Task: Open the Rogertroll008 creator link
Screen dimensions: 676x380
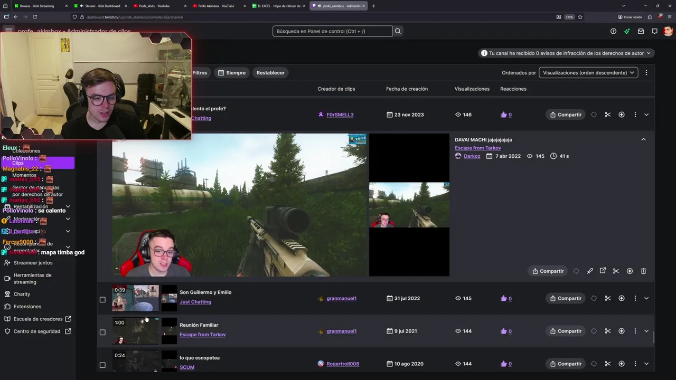Action: pos(342,364)
